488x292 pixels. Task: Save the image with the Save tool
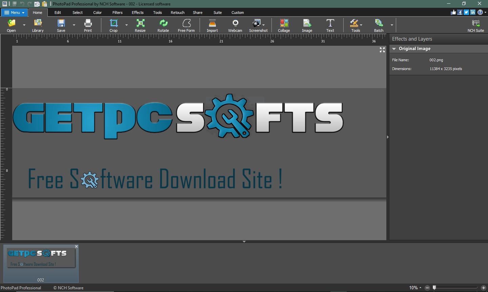[x=61, y=25]
